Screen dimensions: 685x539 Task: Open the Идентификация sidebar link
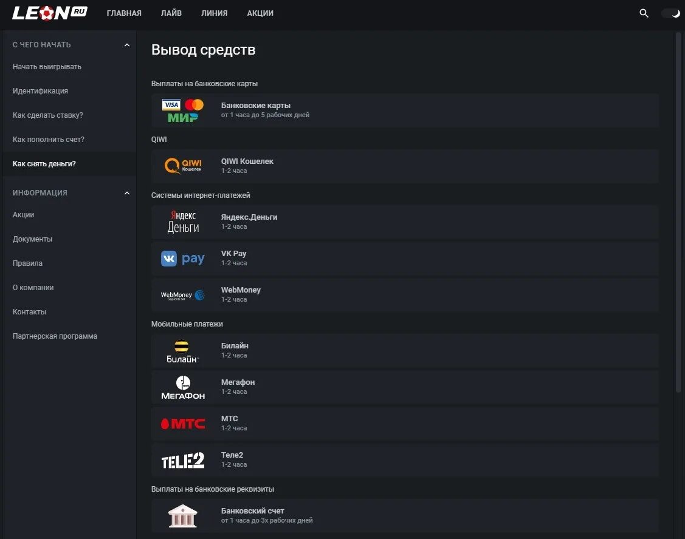tap(40, 91)
